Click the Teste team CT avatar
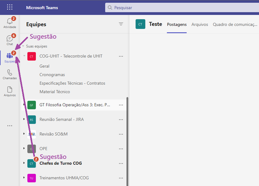 click(x=140, y=24)
